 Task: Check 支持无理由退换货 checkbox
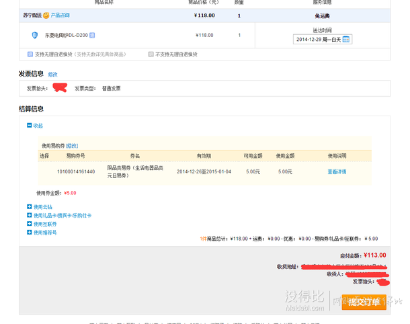tap(30, 54)
